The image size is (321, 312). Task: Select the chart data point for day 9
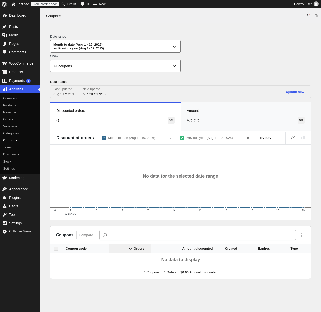[x=174, y=207]
